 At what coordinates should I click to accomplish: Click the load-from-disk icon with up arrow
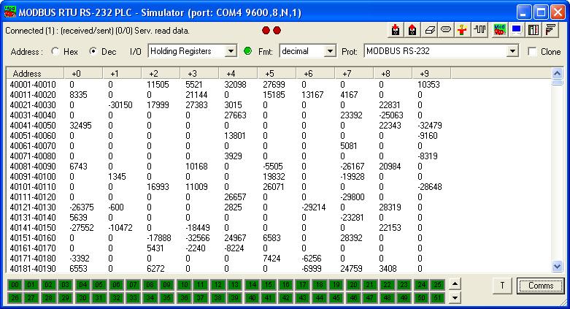[412, 30]
